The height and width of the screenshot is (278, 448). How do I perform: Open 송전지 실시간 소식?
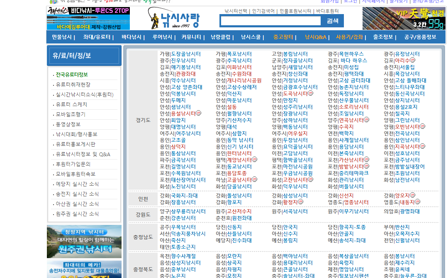coord(77,194)
